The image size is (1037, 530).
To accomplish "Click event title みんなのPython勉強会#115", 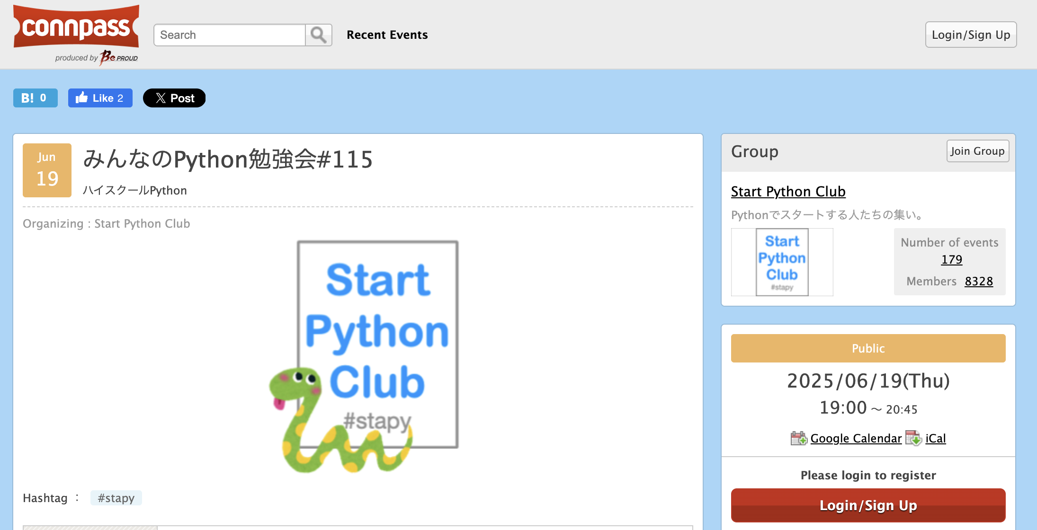I will point(228,159).
